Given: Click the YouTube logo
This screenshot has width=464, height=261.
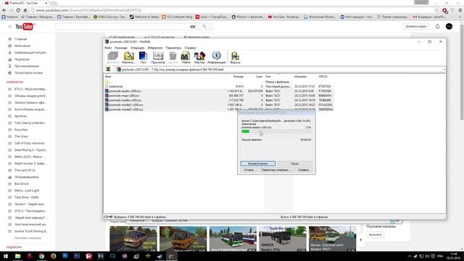Looking at the screenshot, I should pos(25,27).
